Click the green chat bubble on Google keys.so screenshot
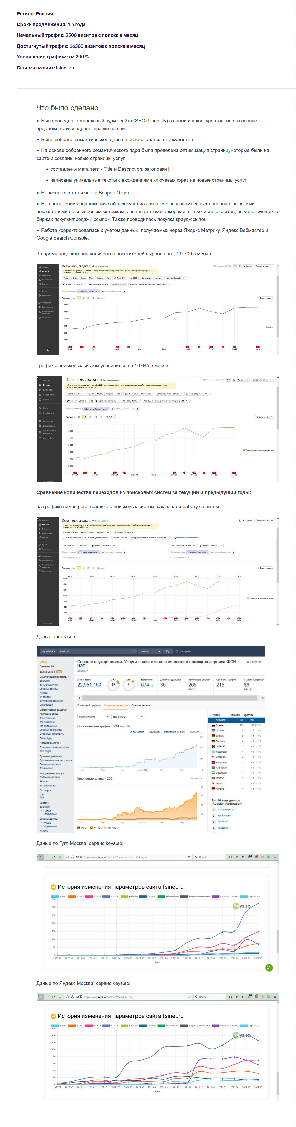Image resolution: width=296 pixels, height=1127 pixels. 269,967
